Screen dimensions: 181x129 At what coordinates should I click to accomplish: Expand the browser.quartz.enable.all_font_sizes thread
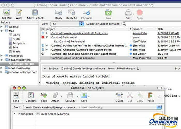tap(47, 33)
